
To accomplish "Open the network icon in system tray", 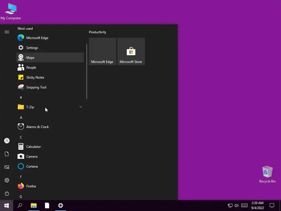I will [230, 206].
